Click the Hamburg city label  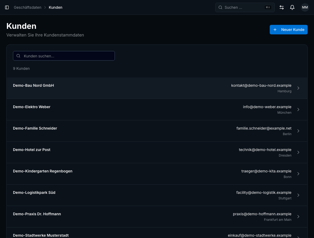(284, 91)
